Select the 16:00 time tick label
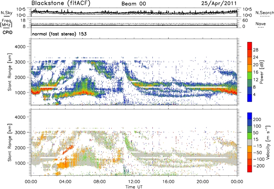Image resolution: width=274 pixels, height=189 pixels. (x=168, y=182)
